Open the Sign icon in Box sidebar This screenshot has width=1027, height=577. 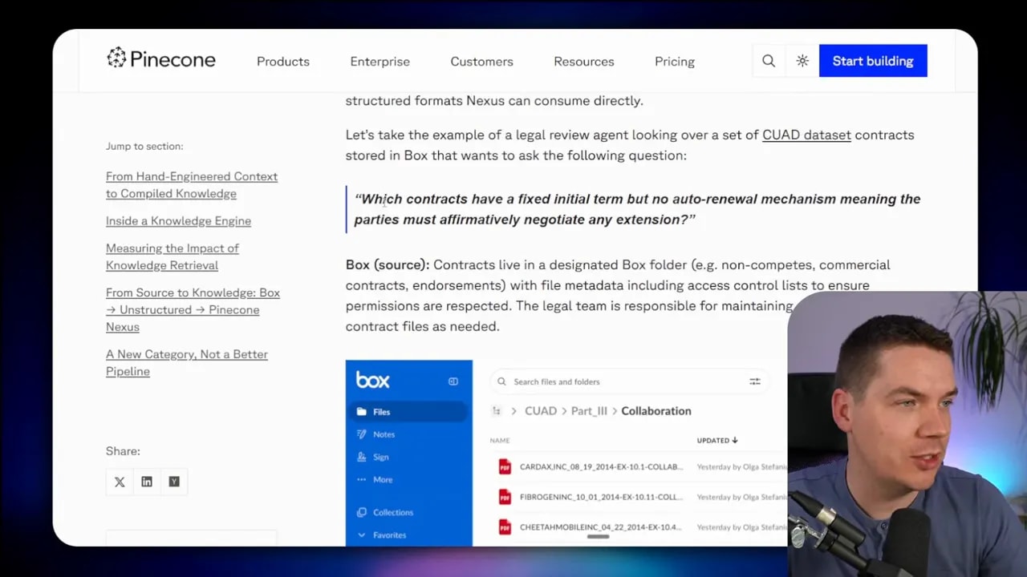362,457
